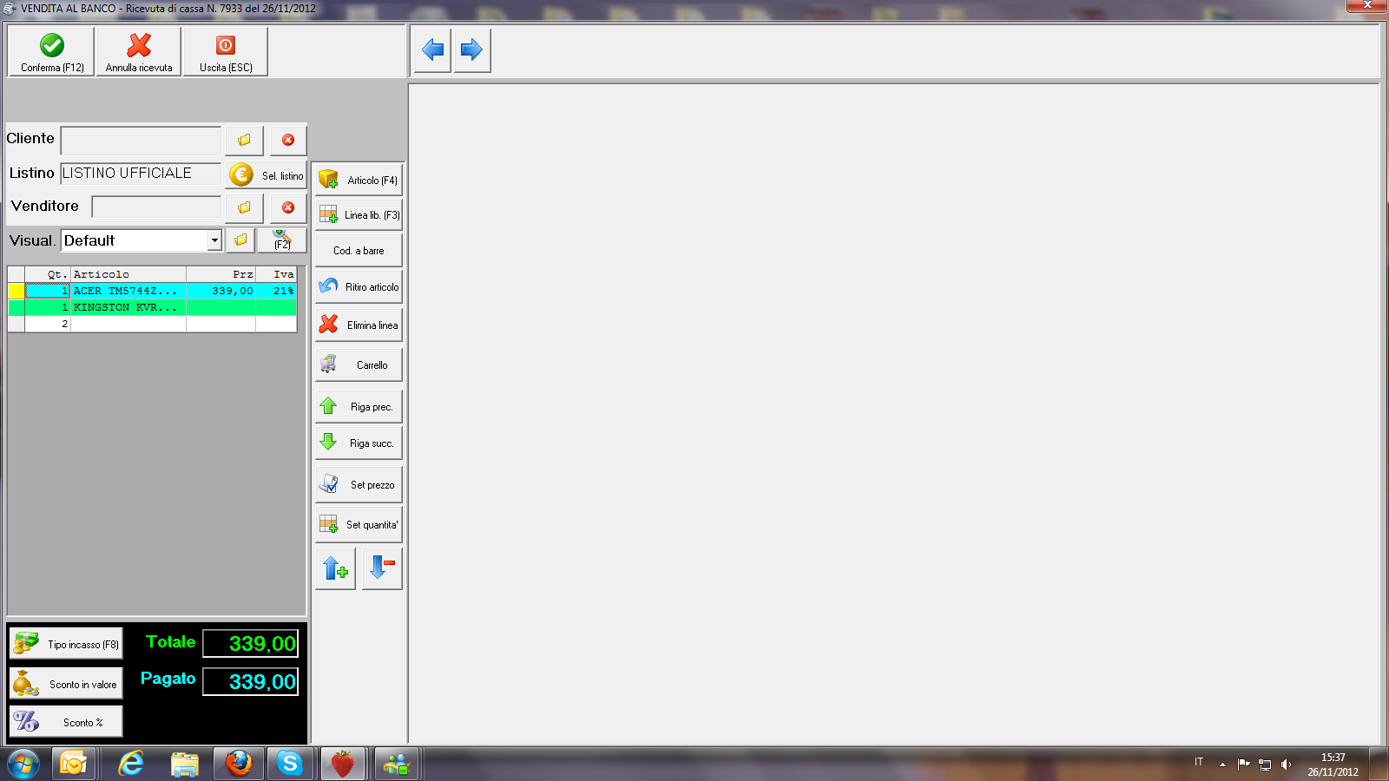The height and width of the screenshot is (781, 1389).
Task: Click into the Cliente input field
Action: pos(141,141)
